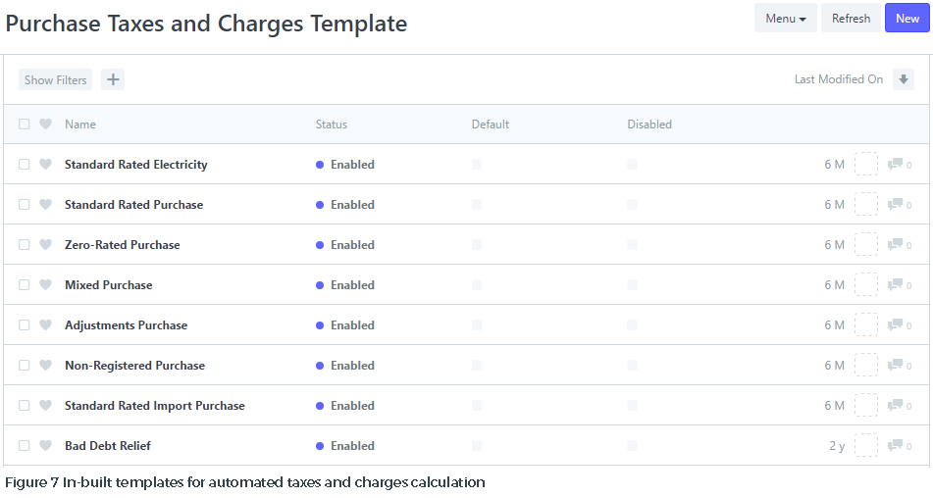This screenshot has height=498, width=933.
Task: Click the Status column header
Action: (332, 124)
